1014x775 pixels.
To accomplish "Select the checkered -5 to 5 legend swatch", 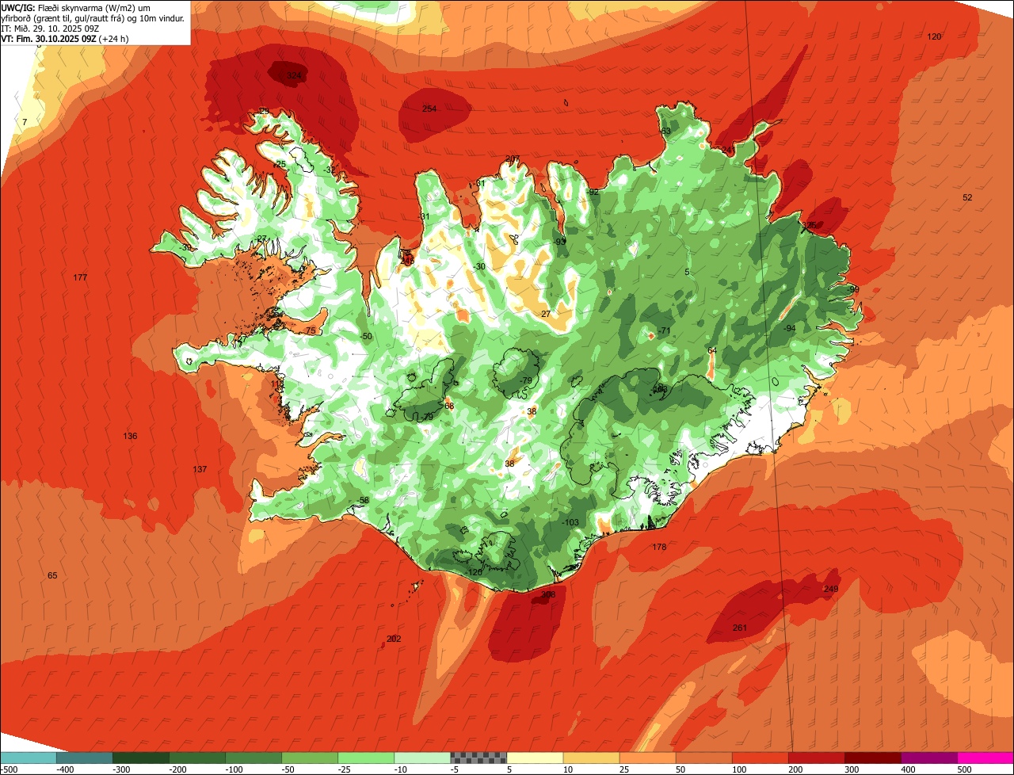I will pos(478,758).
